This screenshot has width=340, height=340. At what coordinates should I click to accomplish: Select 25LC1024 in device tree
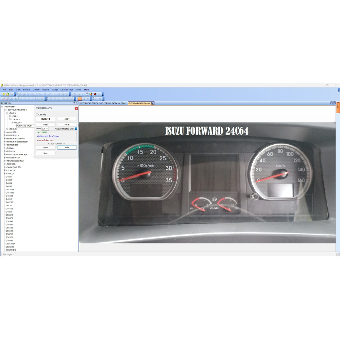point(11,244)
